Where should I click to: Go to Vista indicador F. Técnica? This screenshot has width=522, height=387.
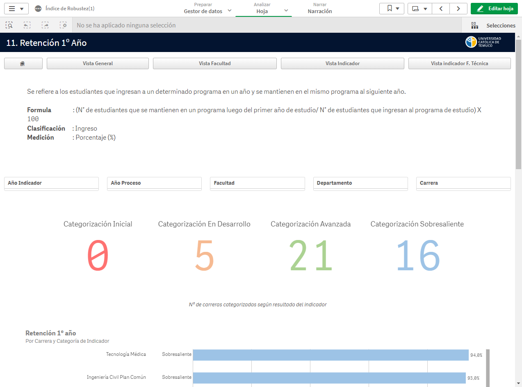460,63
